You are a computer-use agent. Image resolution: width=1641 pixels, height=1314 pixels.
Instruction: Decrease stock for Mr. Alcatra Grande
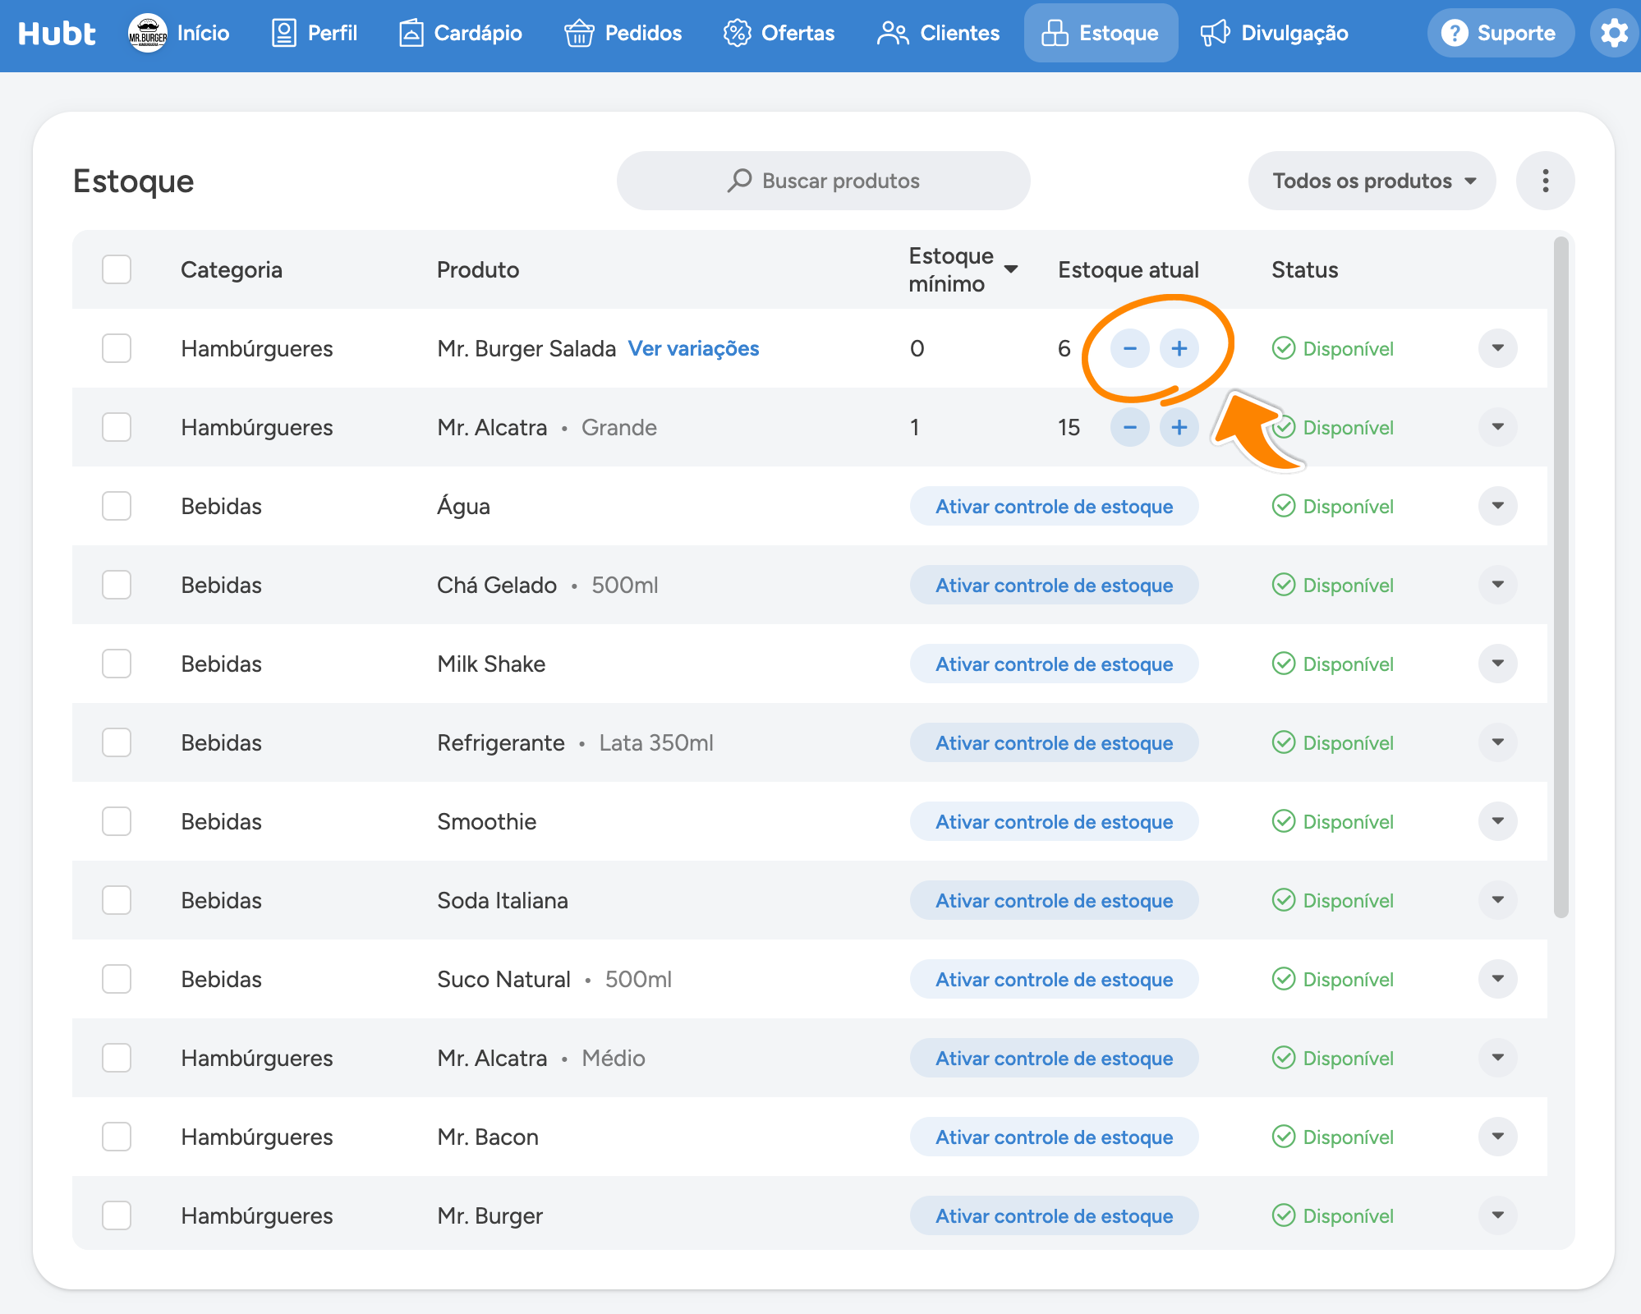(x=1130, y=427)
